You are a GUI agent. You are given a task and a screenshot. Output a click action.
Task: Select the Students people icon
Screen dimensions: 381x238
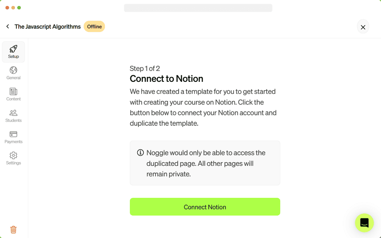click(13, 113)
